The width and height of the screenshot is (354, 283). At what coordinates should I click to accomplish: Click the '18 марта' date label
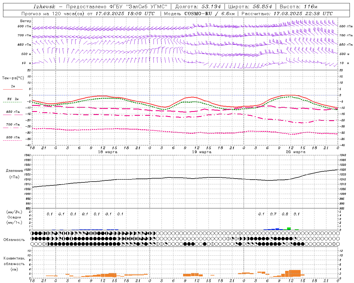(108, 152)
